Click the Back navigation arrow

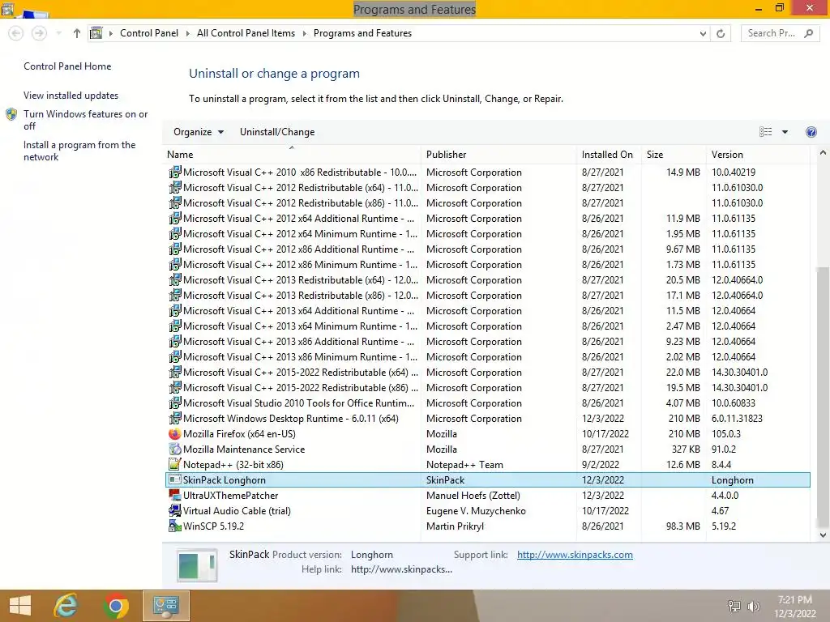coord(16,33)
